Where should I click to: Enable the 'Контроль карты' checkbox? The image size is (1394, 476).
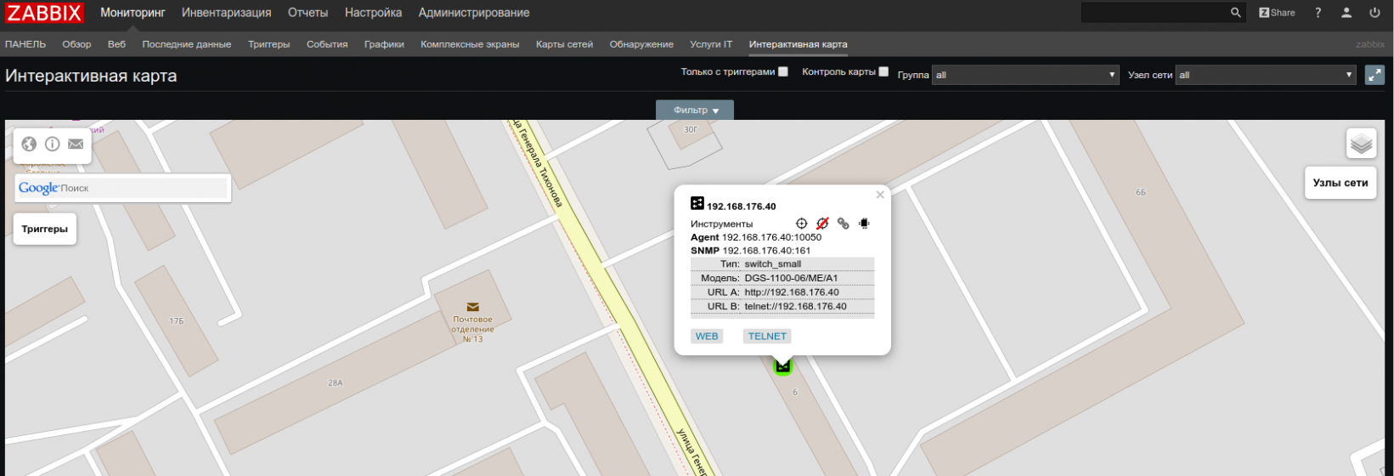[883, 72]
